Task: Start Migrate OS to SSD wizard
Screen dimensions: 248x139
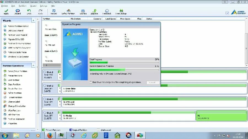Action: (16, 39)
